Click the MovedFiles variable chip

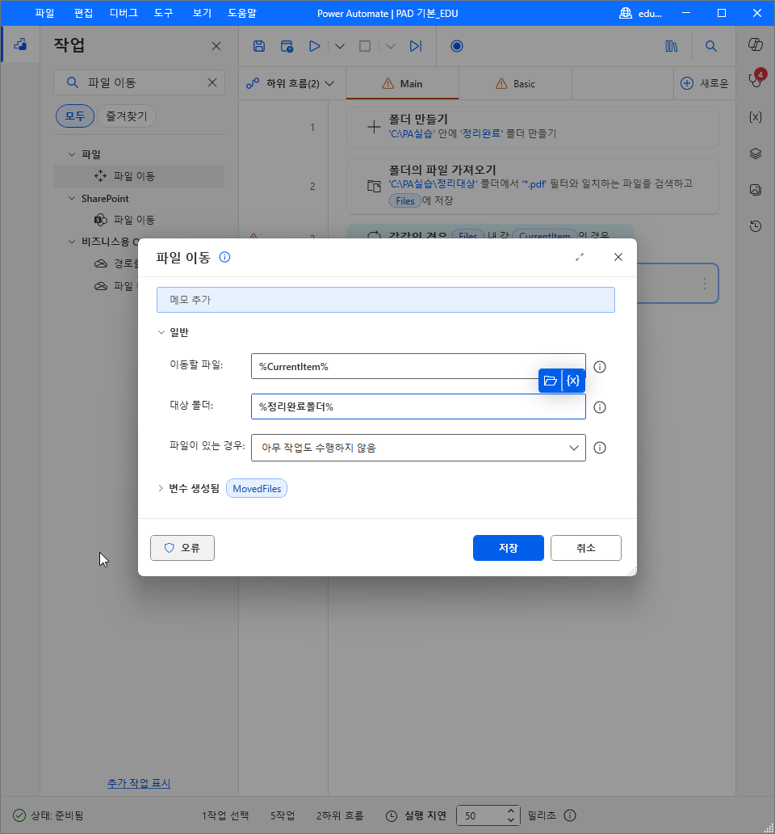(257, 489)
